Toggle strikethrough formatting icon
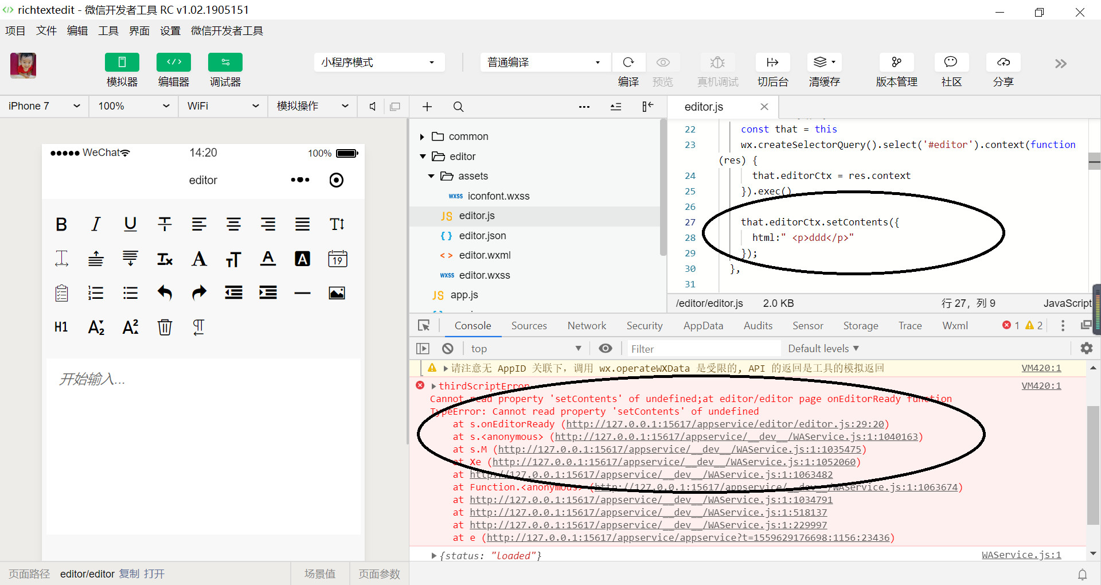This screenshot has width=1101, height=585. point(165,224)
